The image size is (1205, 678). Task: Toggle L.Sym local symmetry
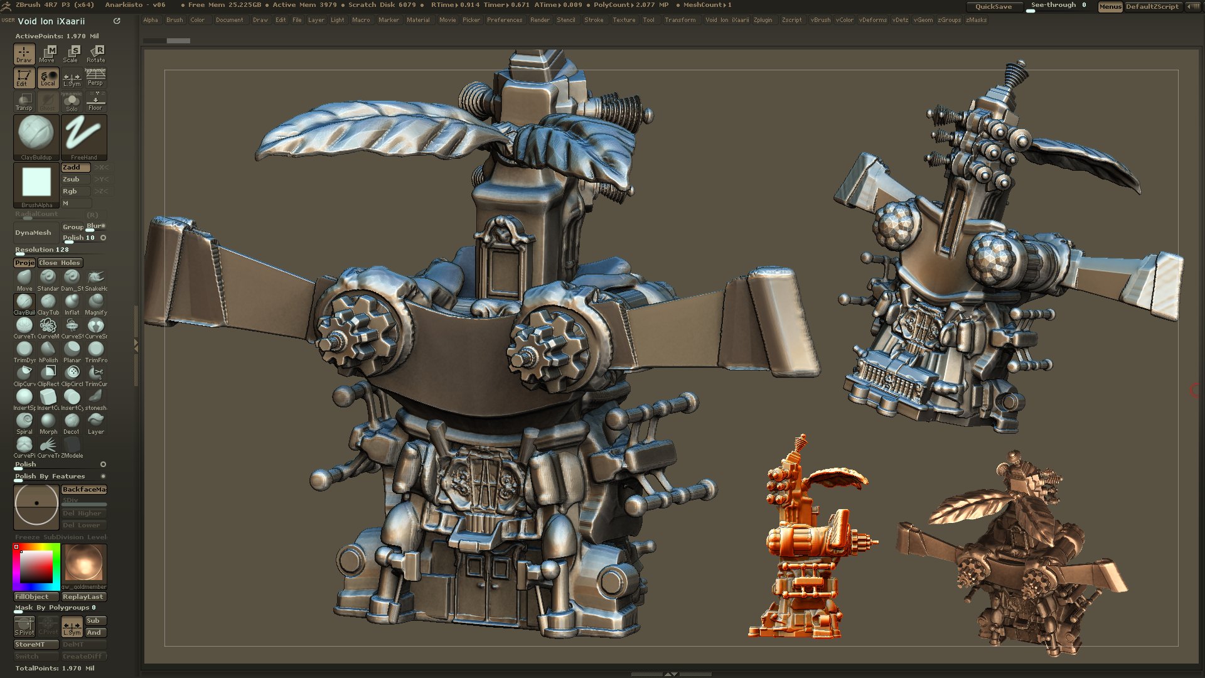tap(72, 77)
